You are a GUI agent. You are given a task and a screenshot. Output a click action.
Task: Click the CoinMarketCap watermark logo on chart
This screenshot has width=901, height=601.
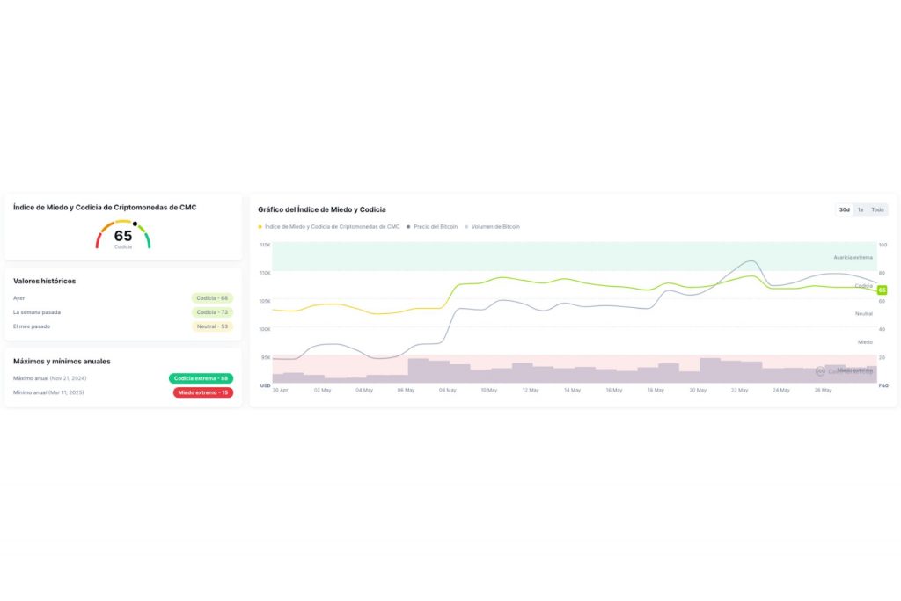coord(820,371)
